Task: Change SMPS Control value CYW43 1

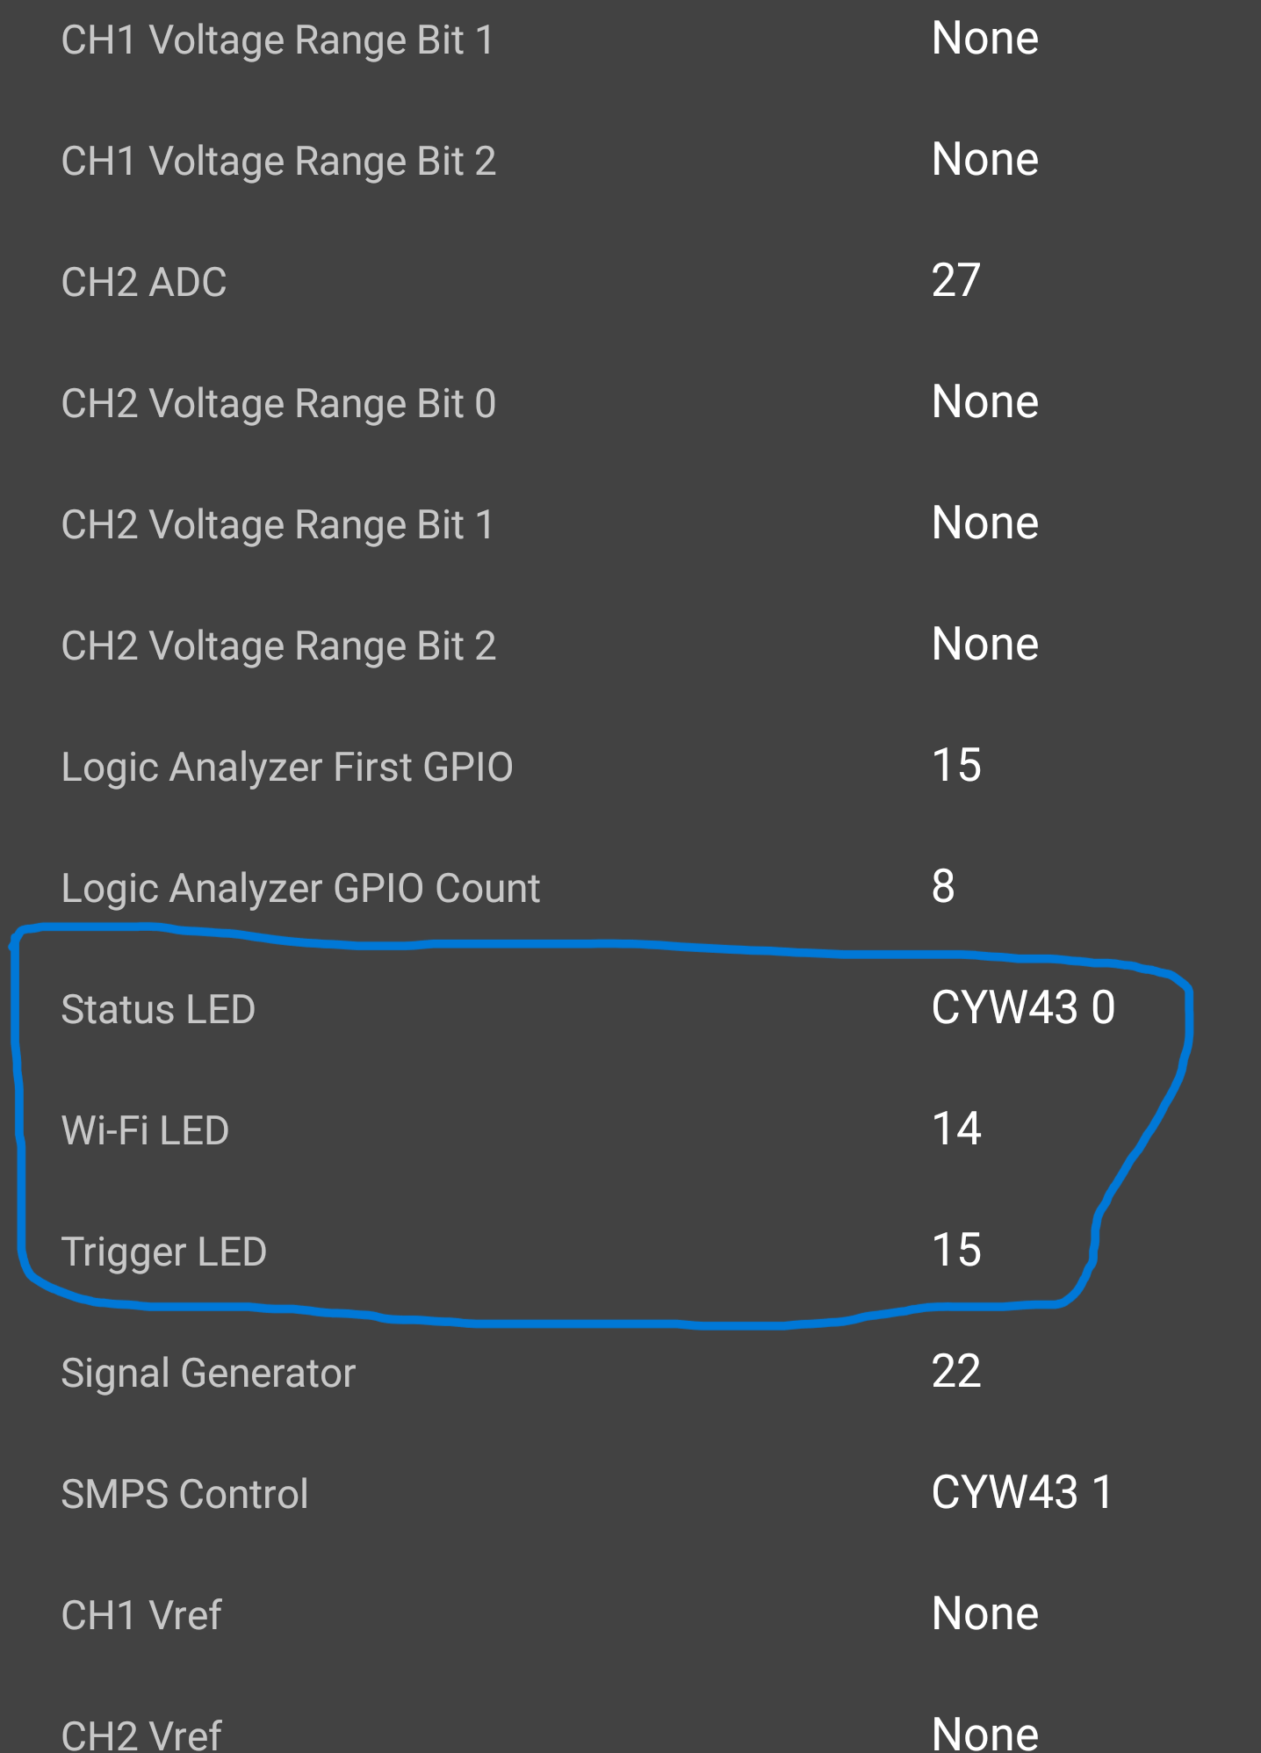Action: coord(1022,1493)
